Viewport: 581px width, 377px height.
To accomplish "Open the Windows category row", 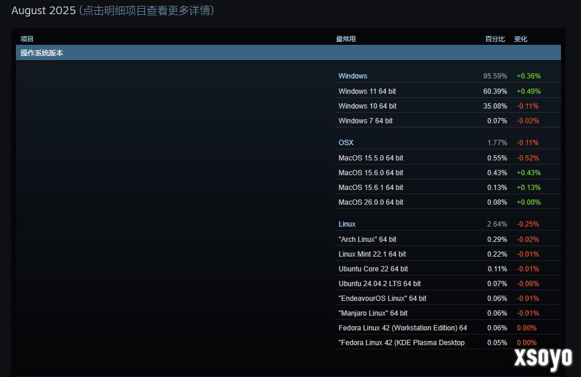I will 447,76.
